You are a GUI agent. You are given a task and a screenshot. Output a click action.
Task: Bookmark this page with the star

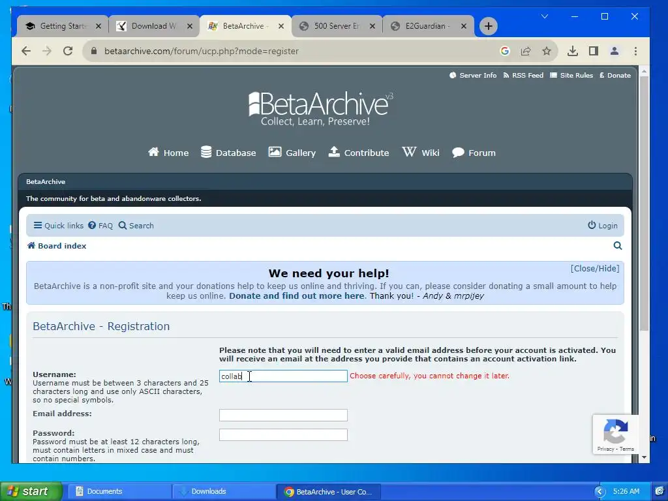[x=547, y=51]
